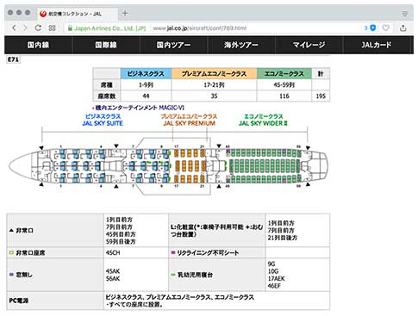Click the 窓無し legend label
418x316 pixels.
[x=24, y=275]
